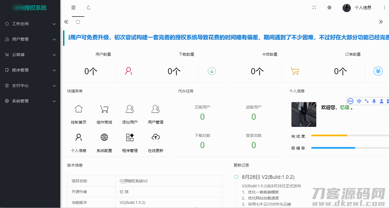The image size is (389, 208).
Task: Switch input language with the 中 toggle
Action: point(359,101)
